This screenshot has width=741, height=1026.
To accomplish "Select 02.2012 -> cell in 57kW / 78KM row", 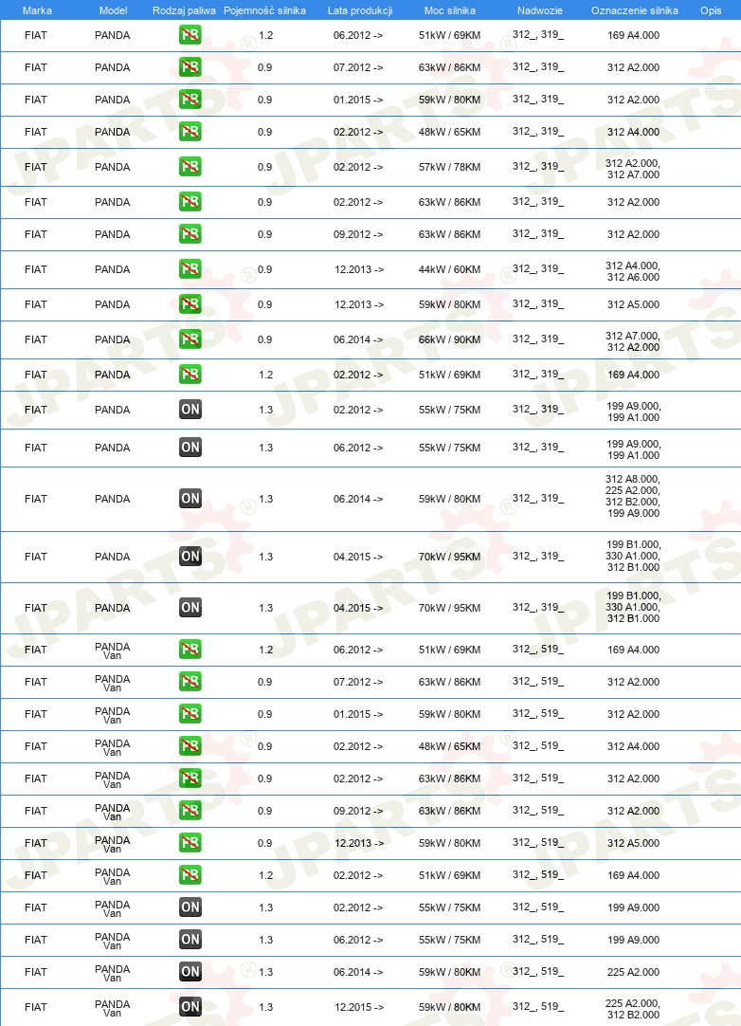I will [358, 167].
